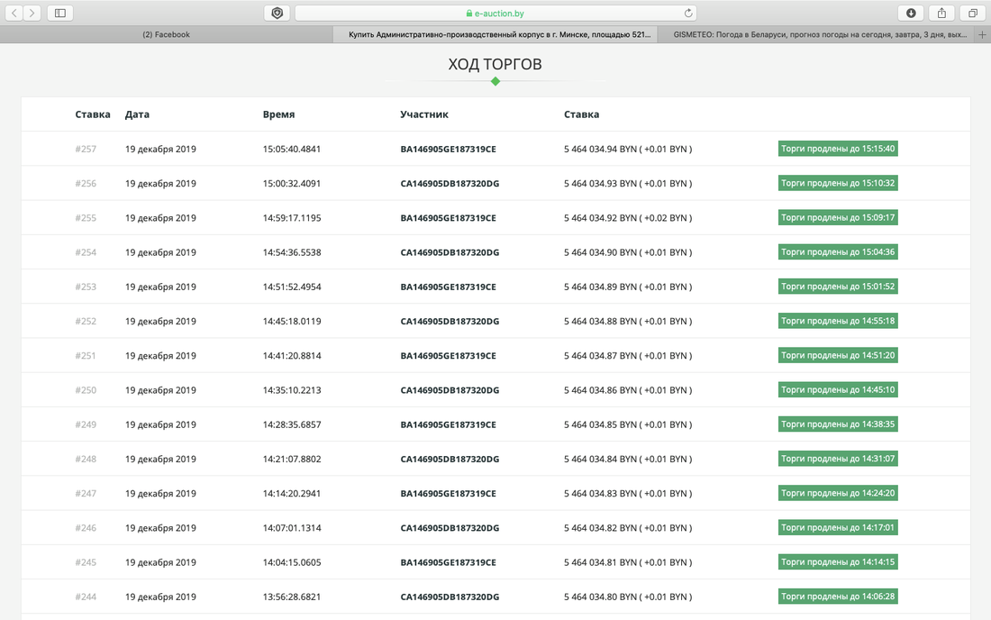This screenshot has width=991, height=620.
Task: Switch to the (2) Facebook tab
Action: [167, 35]
